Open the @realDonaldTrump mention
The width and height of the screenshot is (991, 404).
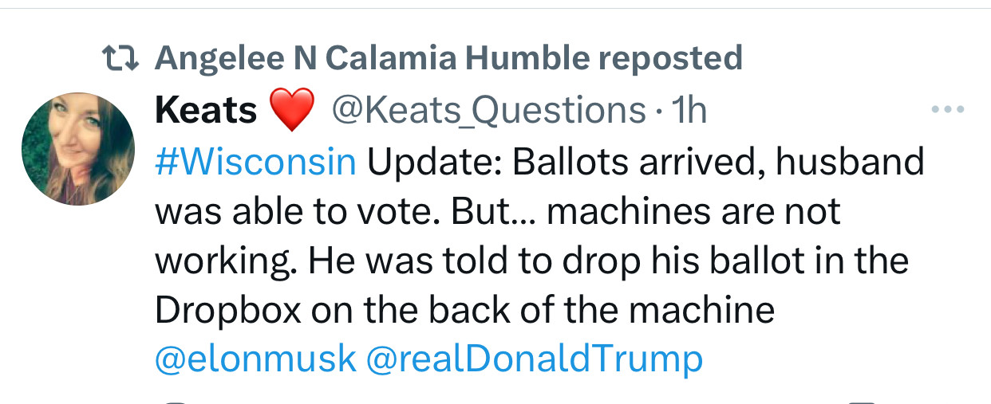pos(534,359)
